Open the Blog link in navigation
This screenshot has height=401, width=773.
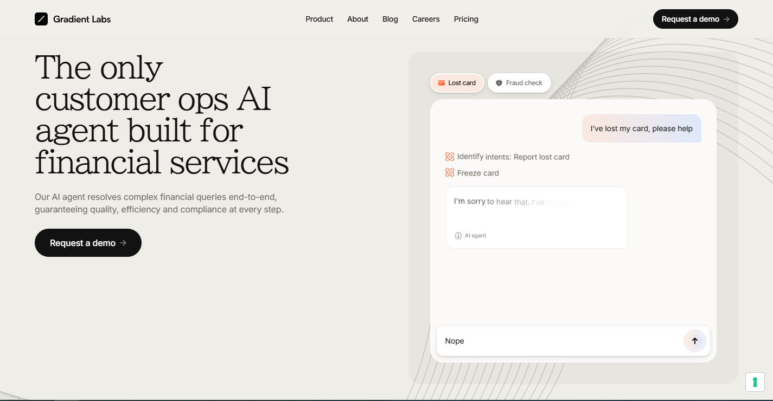click(390, 19)
